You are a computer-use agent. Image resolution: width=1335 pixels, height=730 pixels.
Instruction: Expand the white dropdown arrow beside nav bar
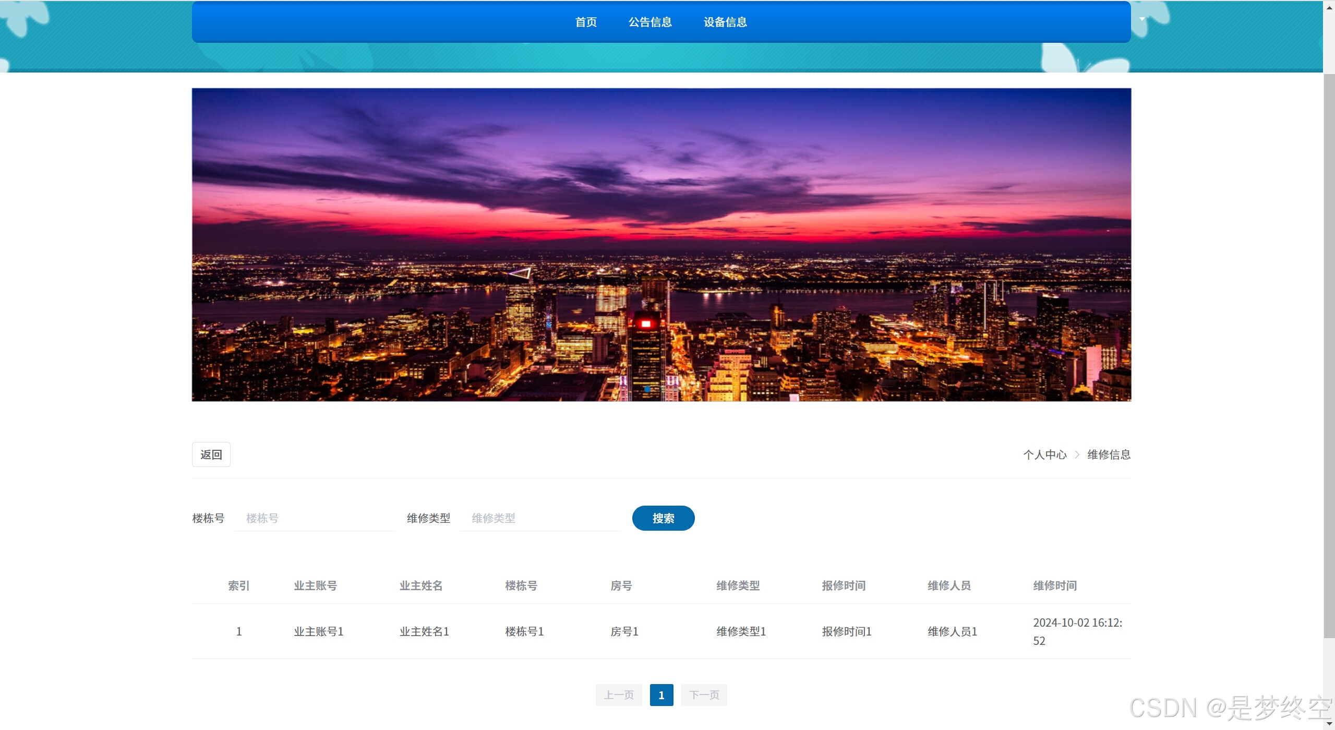(x=1142, y=19)
